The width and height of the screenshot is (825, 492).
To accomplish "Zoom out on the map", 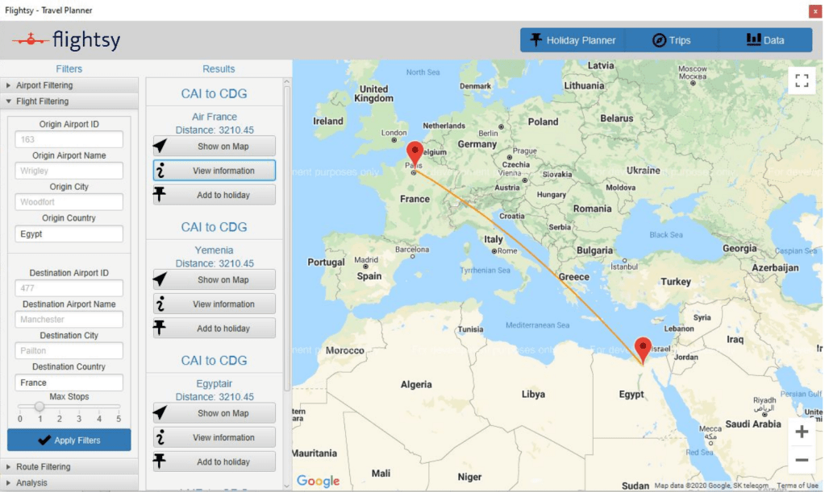I will tap(801, 460).
